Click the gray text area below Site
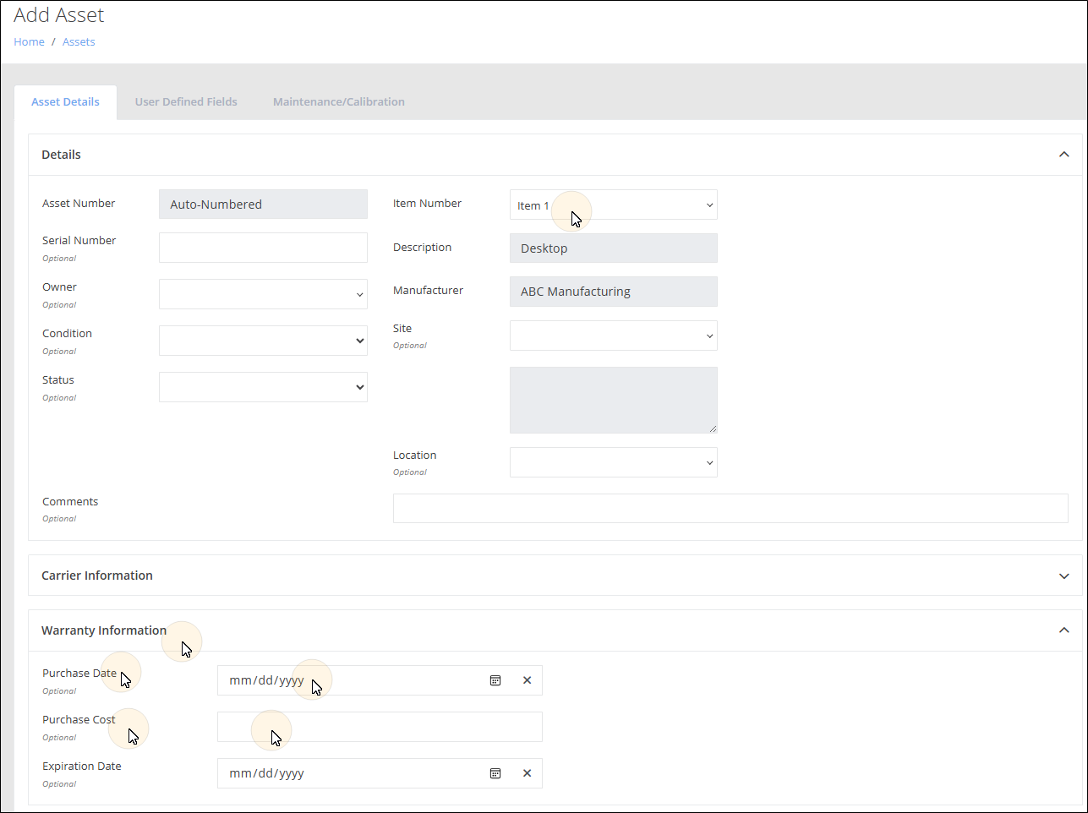This screenshot has width=1088, height=813. click(x=614, y=400)
